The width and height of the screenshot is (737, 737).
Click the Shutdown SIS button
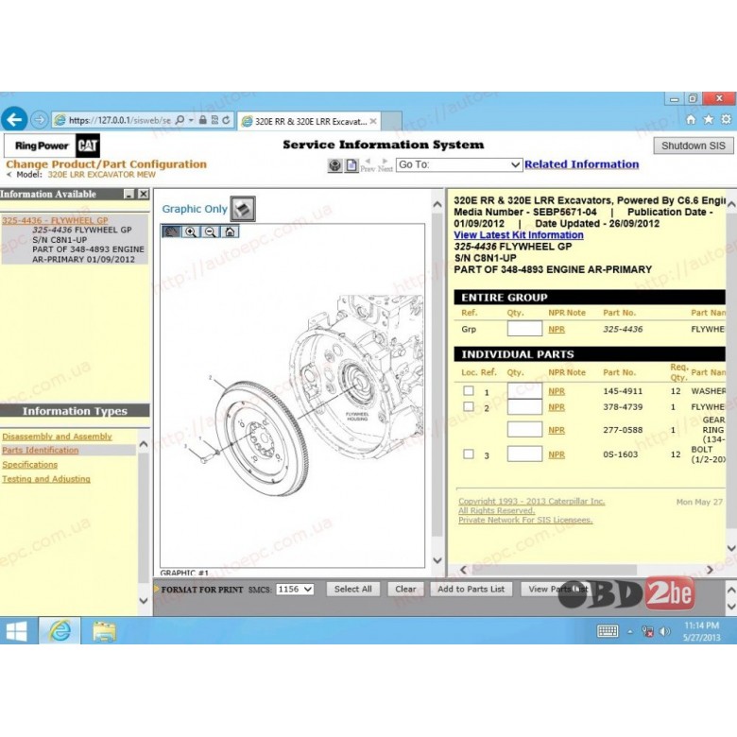(694, 146)
